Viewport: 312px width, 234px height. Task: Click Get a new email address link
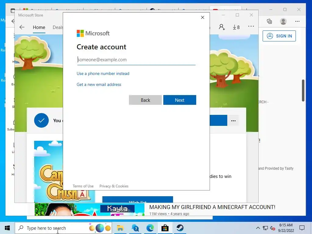click(99, 85)
